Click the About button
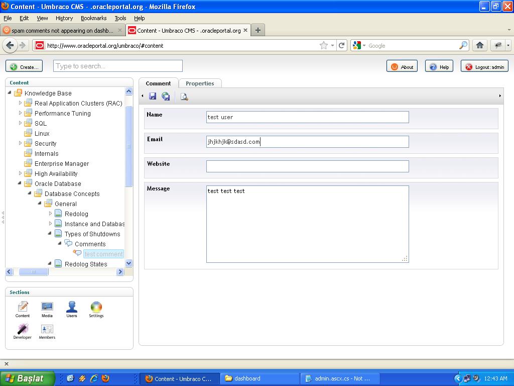The image size is (514, 386). tap(402, 67)
